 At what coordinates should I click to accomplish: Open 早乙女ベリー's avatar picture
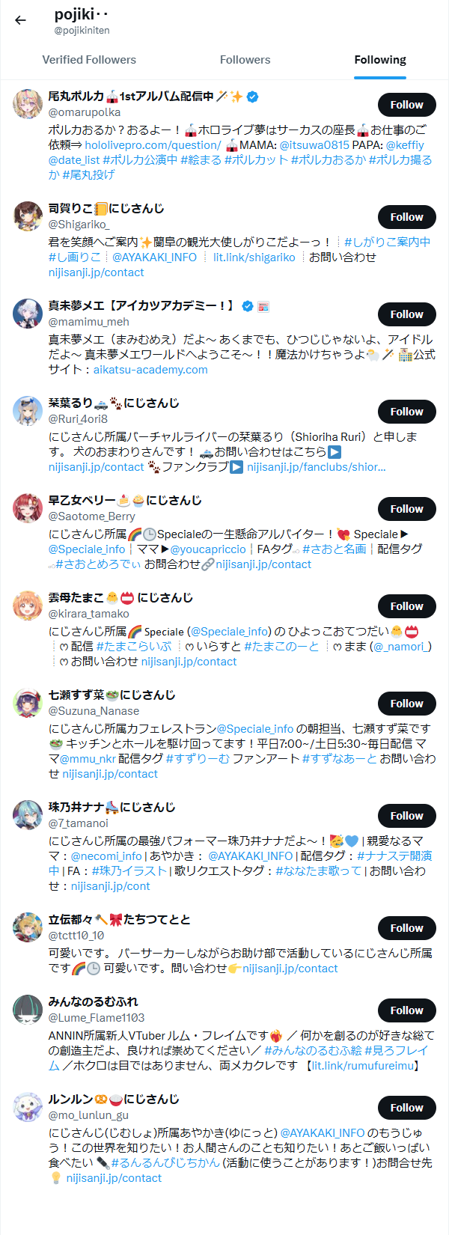(28, 508)
